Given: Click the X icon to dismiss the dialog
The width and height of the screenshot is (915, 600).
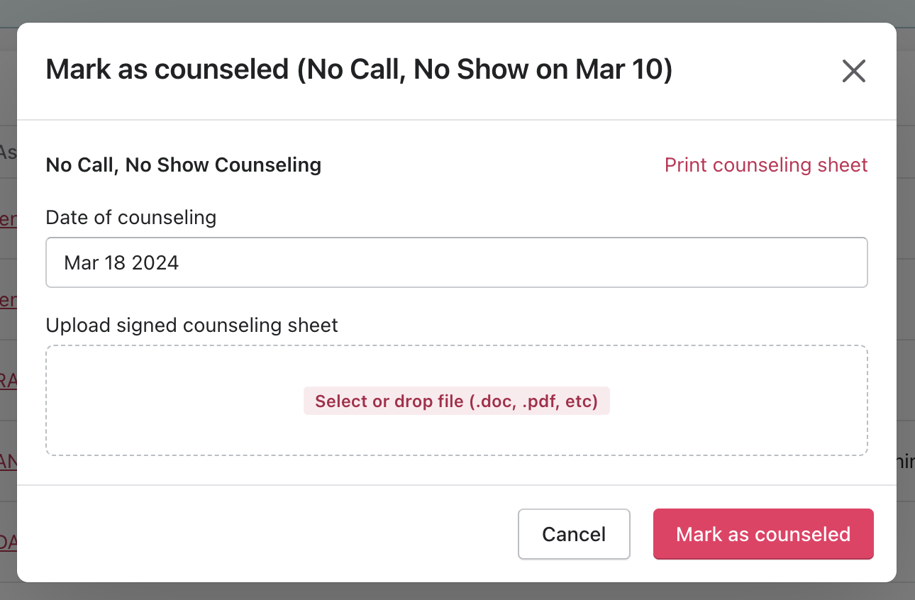Looking at the screenshot, I should 853,71.
